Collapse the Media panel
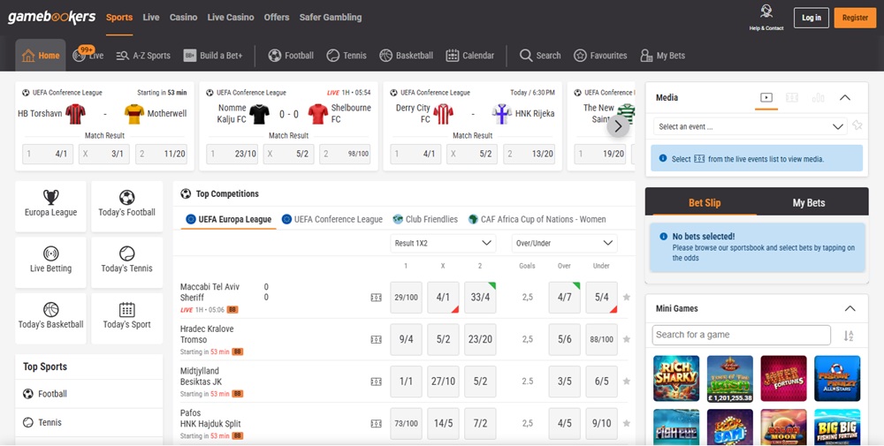884x446 pixels. pos(844,97)
